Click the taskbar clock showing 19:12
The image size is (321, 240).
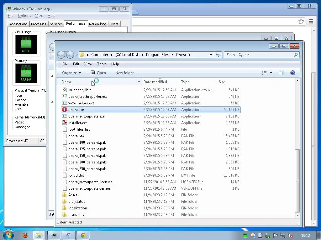coord(306,236)
